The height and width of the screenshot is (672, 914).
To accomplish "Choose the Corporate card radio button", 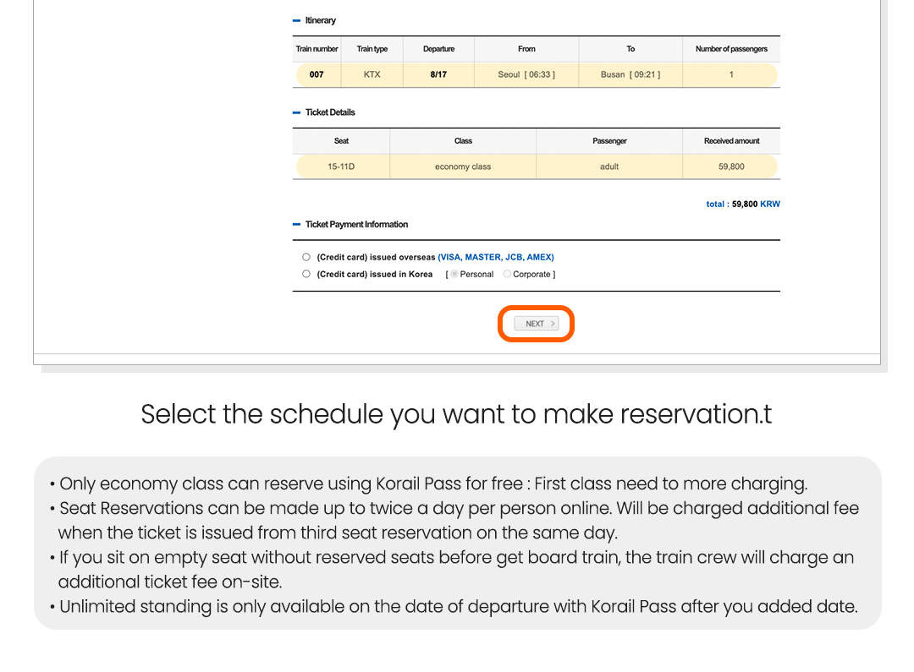I will (x=508, y=274).
